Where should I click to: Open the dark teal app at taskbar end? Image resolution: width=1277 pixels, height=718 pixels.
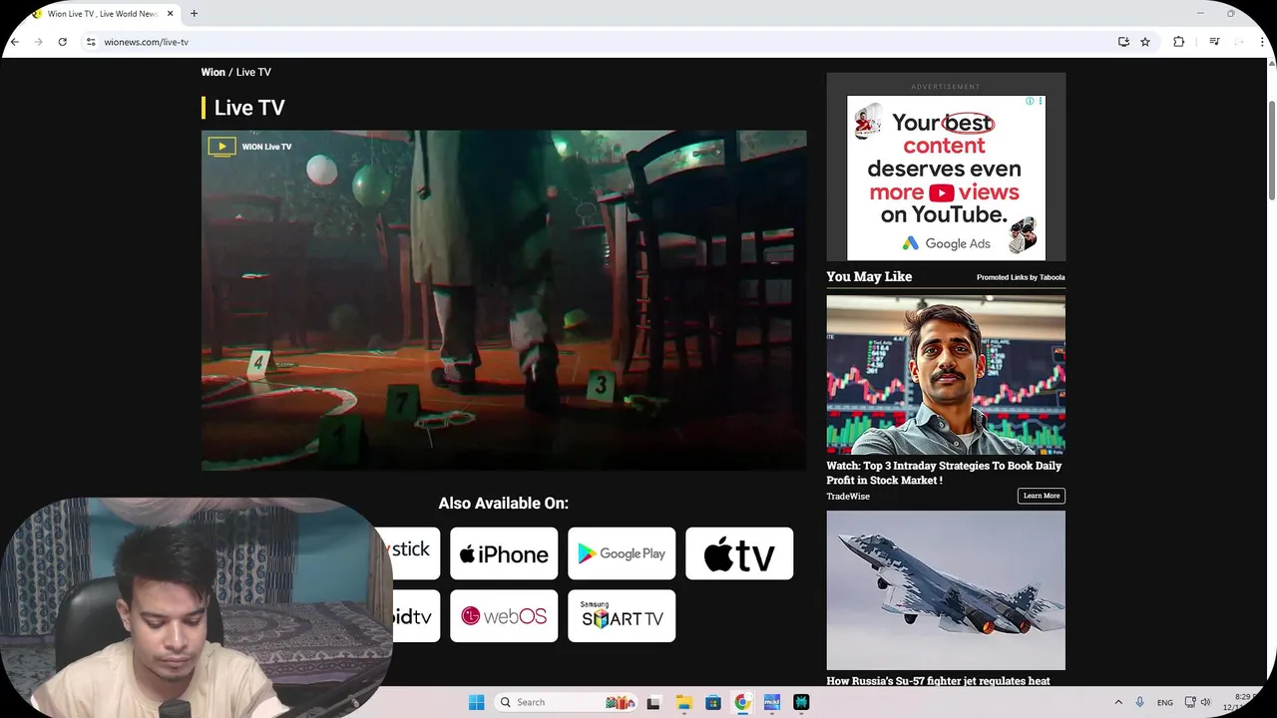[801, 702]
